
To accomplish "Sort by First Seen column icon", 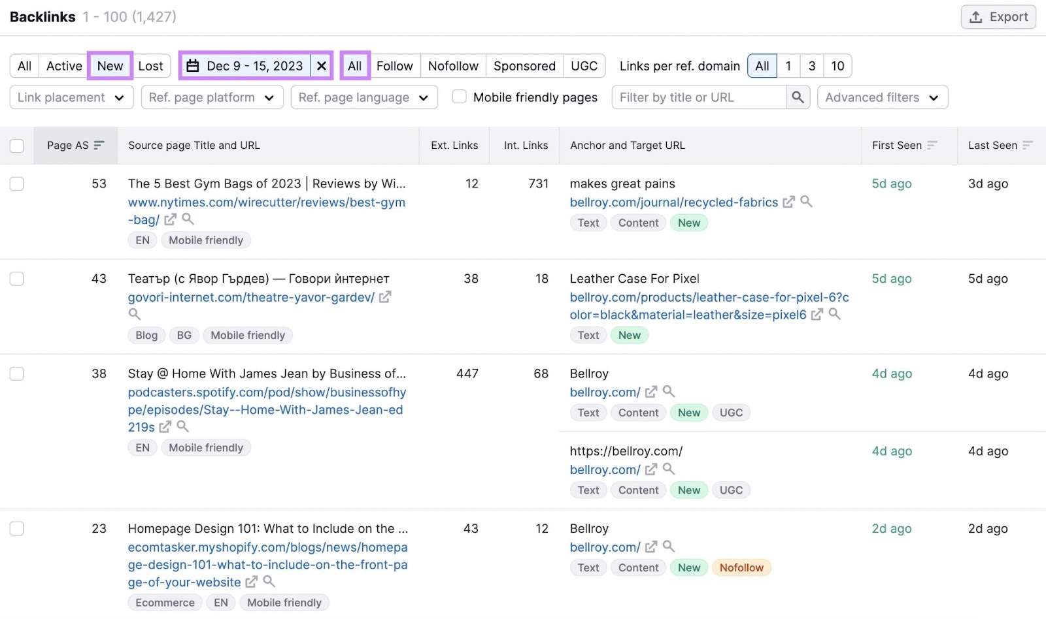I will 932,145.
